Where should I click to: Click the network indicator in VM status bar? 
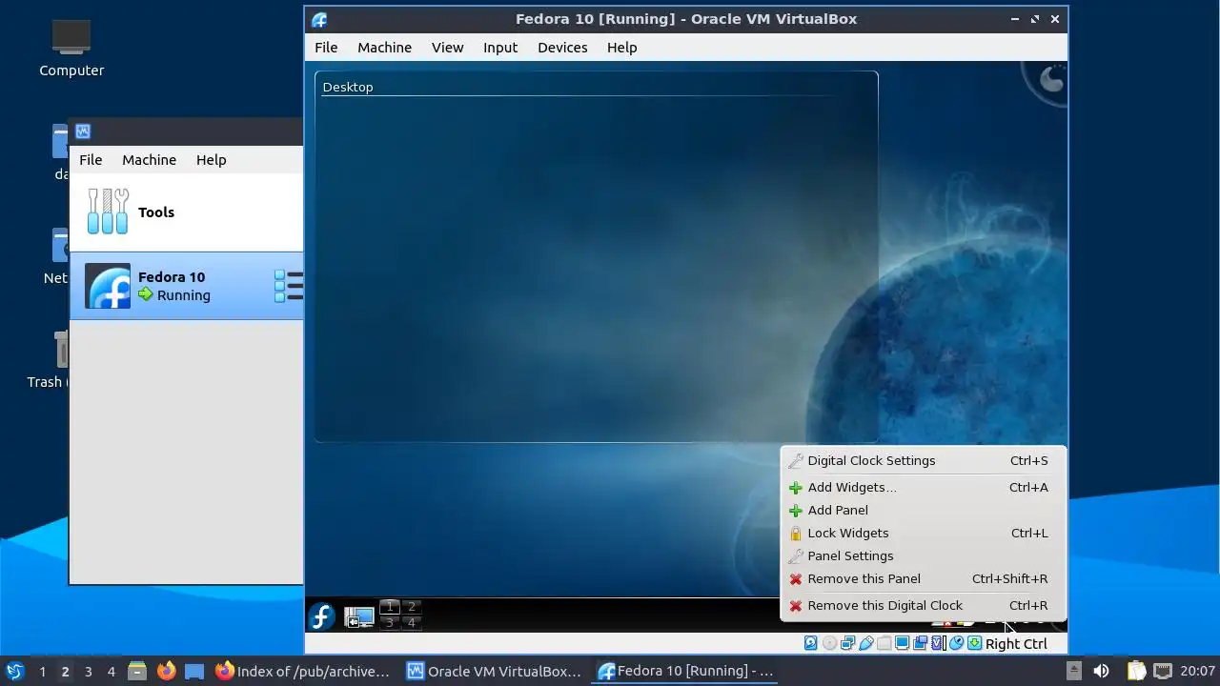(x=847, y=643)
